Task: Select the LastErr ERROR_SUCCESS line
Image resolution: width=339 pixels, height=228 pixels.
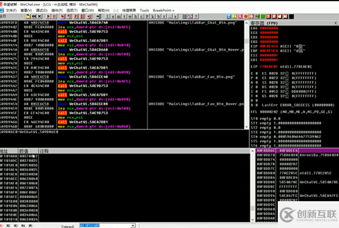Action: tap(298, 105)
